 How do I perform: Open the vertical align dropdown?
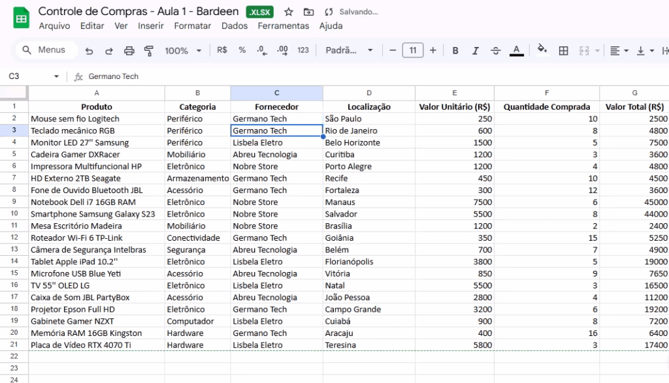[645, 51]
